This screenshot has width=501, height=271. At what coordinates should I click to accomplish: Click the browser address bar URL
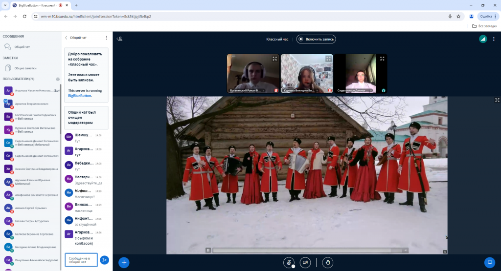(96, 16)
